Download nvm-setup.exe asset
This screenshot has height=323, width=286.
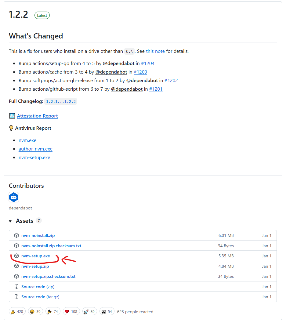(x=36, y=256)
